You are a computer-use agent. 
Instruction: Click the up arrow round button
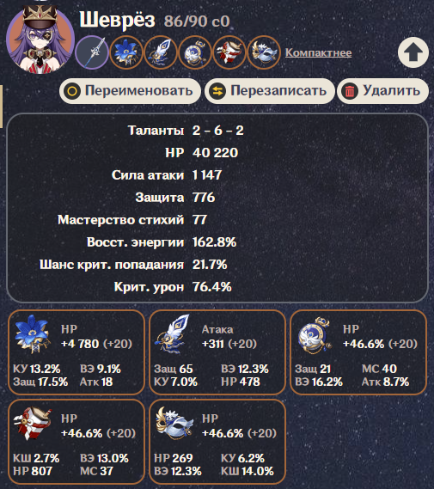[x=413, y=52]
